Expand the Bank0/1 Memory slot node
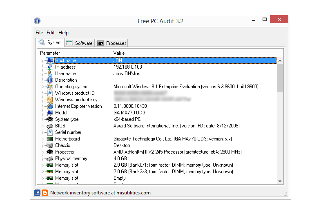321x214 pixels. 42,165
